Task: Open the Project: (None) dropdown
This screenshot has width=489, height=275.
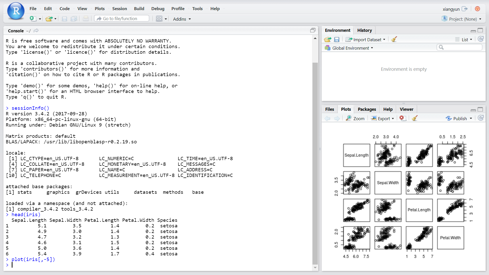Action: (x=463, y=19)
